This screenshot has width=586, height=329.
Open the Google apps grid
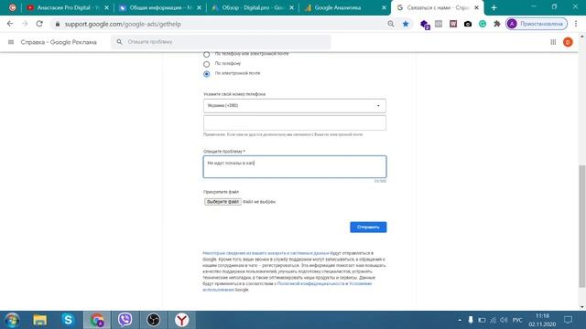[553, 42]
